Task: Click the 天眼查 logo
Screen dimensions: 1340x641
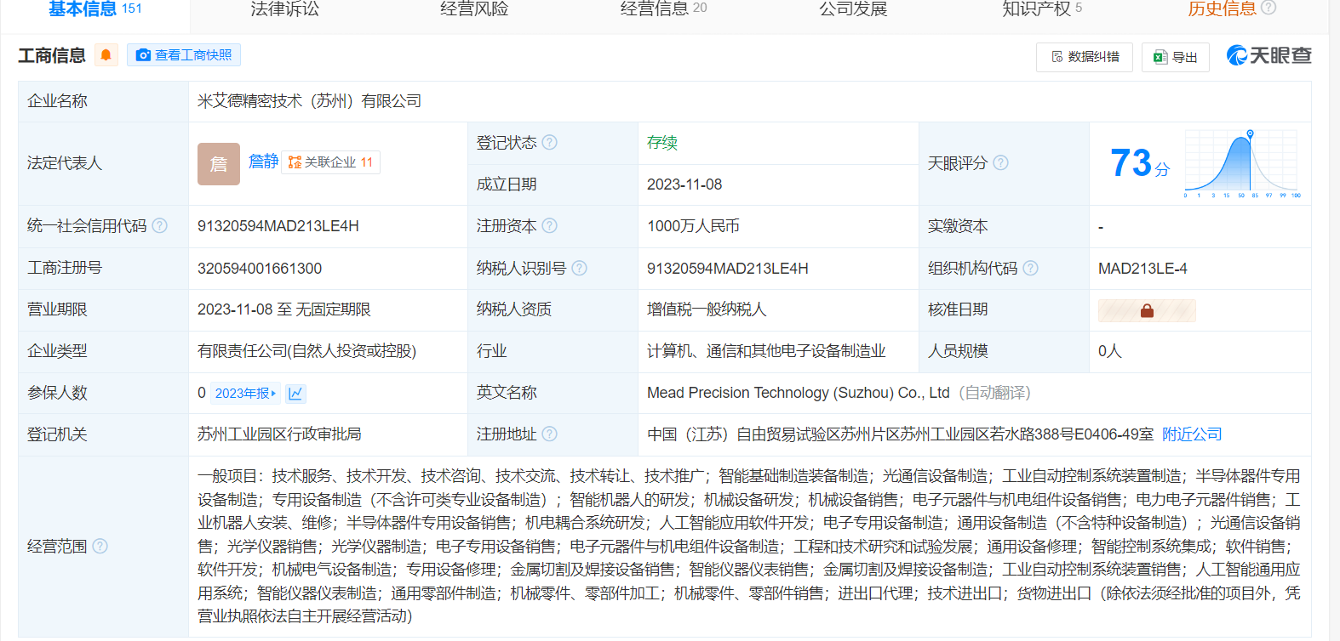Action: (x=1268, y=55)
